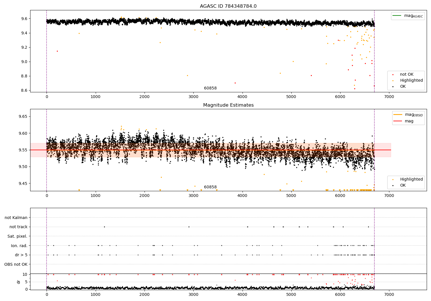Click the 'Sat. pixel.' axis label

(x=18, y=236)
